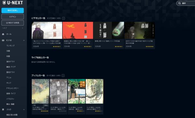Click star rating of the red-background video
This screenshot has width=195, height=118.
pyautogui.click(x=88, y=47)
